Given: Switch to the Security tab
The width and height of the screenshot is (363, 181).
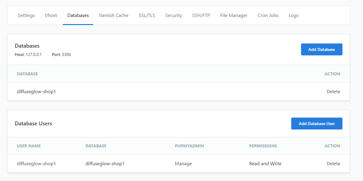Looking at the screenshot, I should [174, 15].
